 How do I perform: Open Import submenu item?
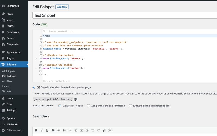[5, 86]
